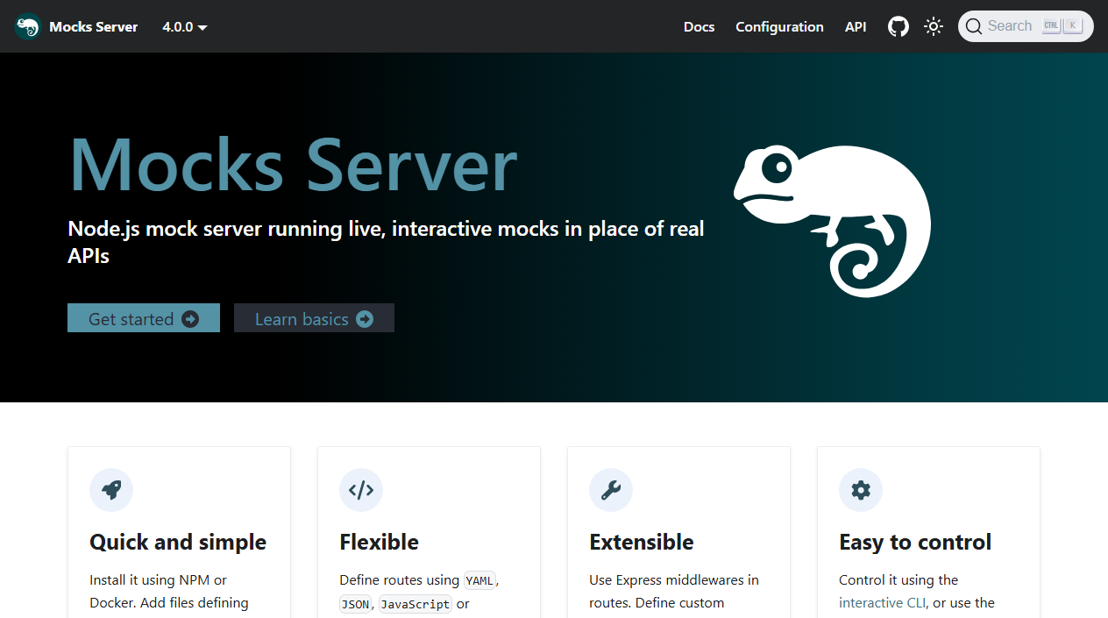Click the Mocks Server chameleon logo

tap(26, 26)
